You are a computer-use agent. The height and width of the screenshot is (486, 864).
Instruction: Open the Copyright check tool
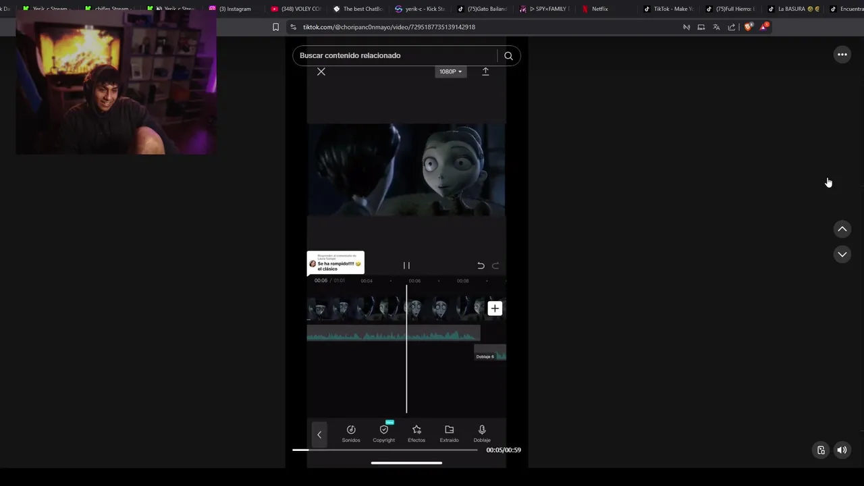click(384, 433)
